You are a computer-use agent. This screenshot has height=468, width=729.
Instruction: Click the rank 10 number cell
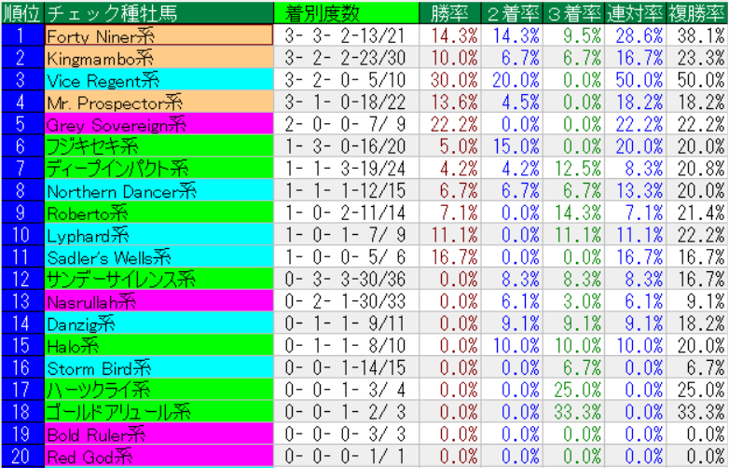point(22,235)
